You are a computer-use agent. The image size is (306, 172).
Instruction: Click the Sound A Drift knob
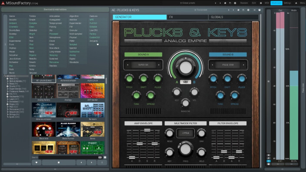143,79
